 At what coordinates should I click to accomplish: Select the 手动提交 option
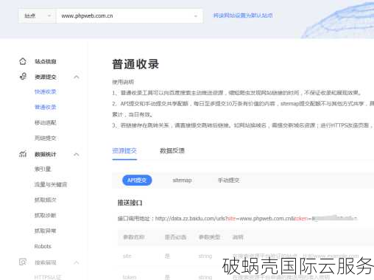tap(228, 181)
